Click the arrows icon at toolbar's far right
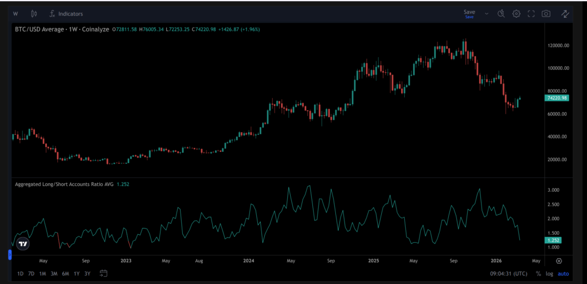Screen dimensions: 587x284 tap(565, 13)
